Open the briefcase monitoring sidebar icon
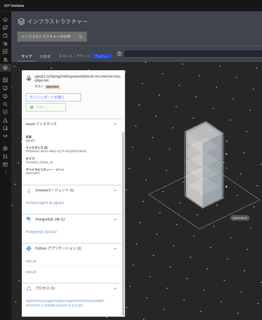The height and width of the screenshot is (320, 262). coord(5,36)
